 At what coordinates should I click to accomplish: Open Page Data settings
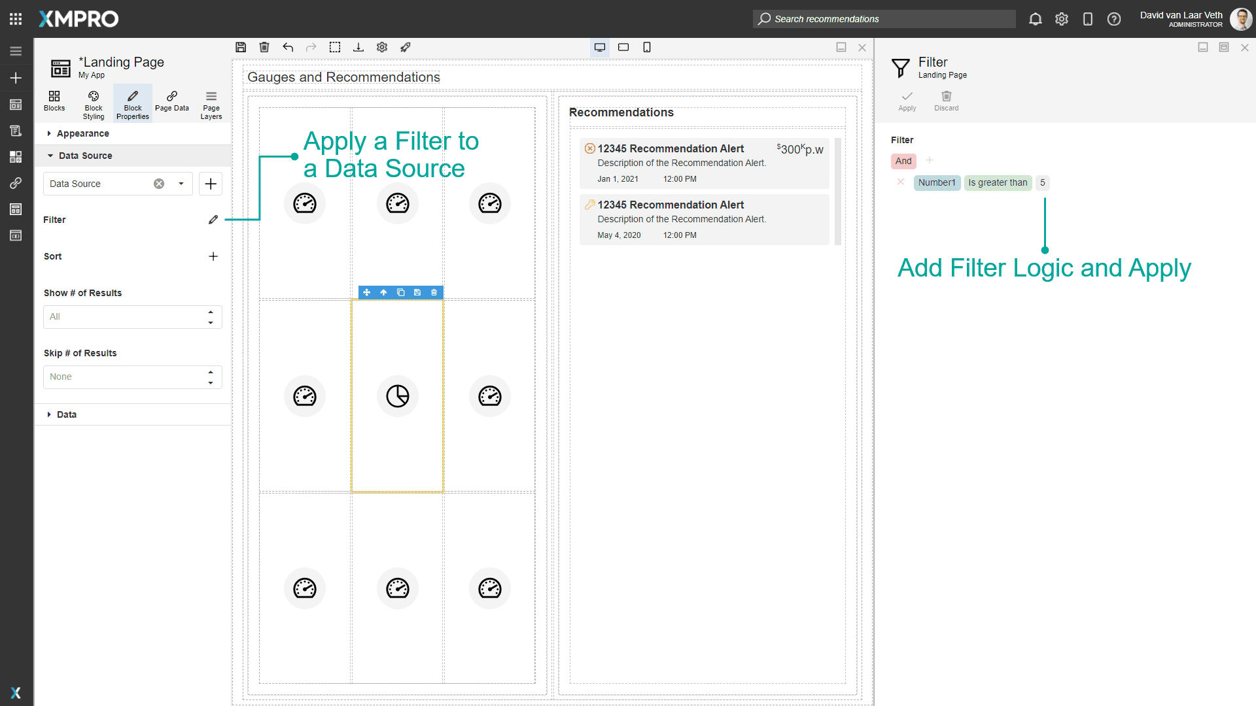172,103
